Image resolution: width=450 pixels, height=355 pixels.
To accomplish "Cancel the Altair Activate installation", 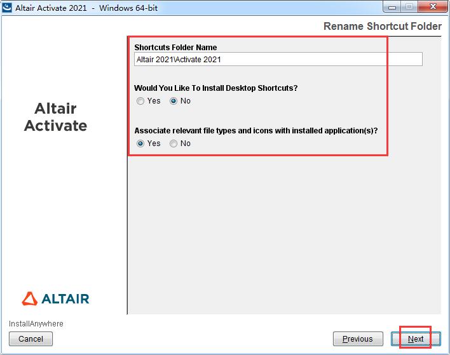I will click(31, 339).
